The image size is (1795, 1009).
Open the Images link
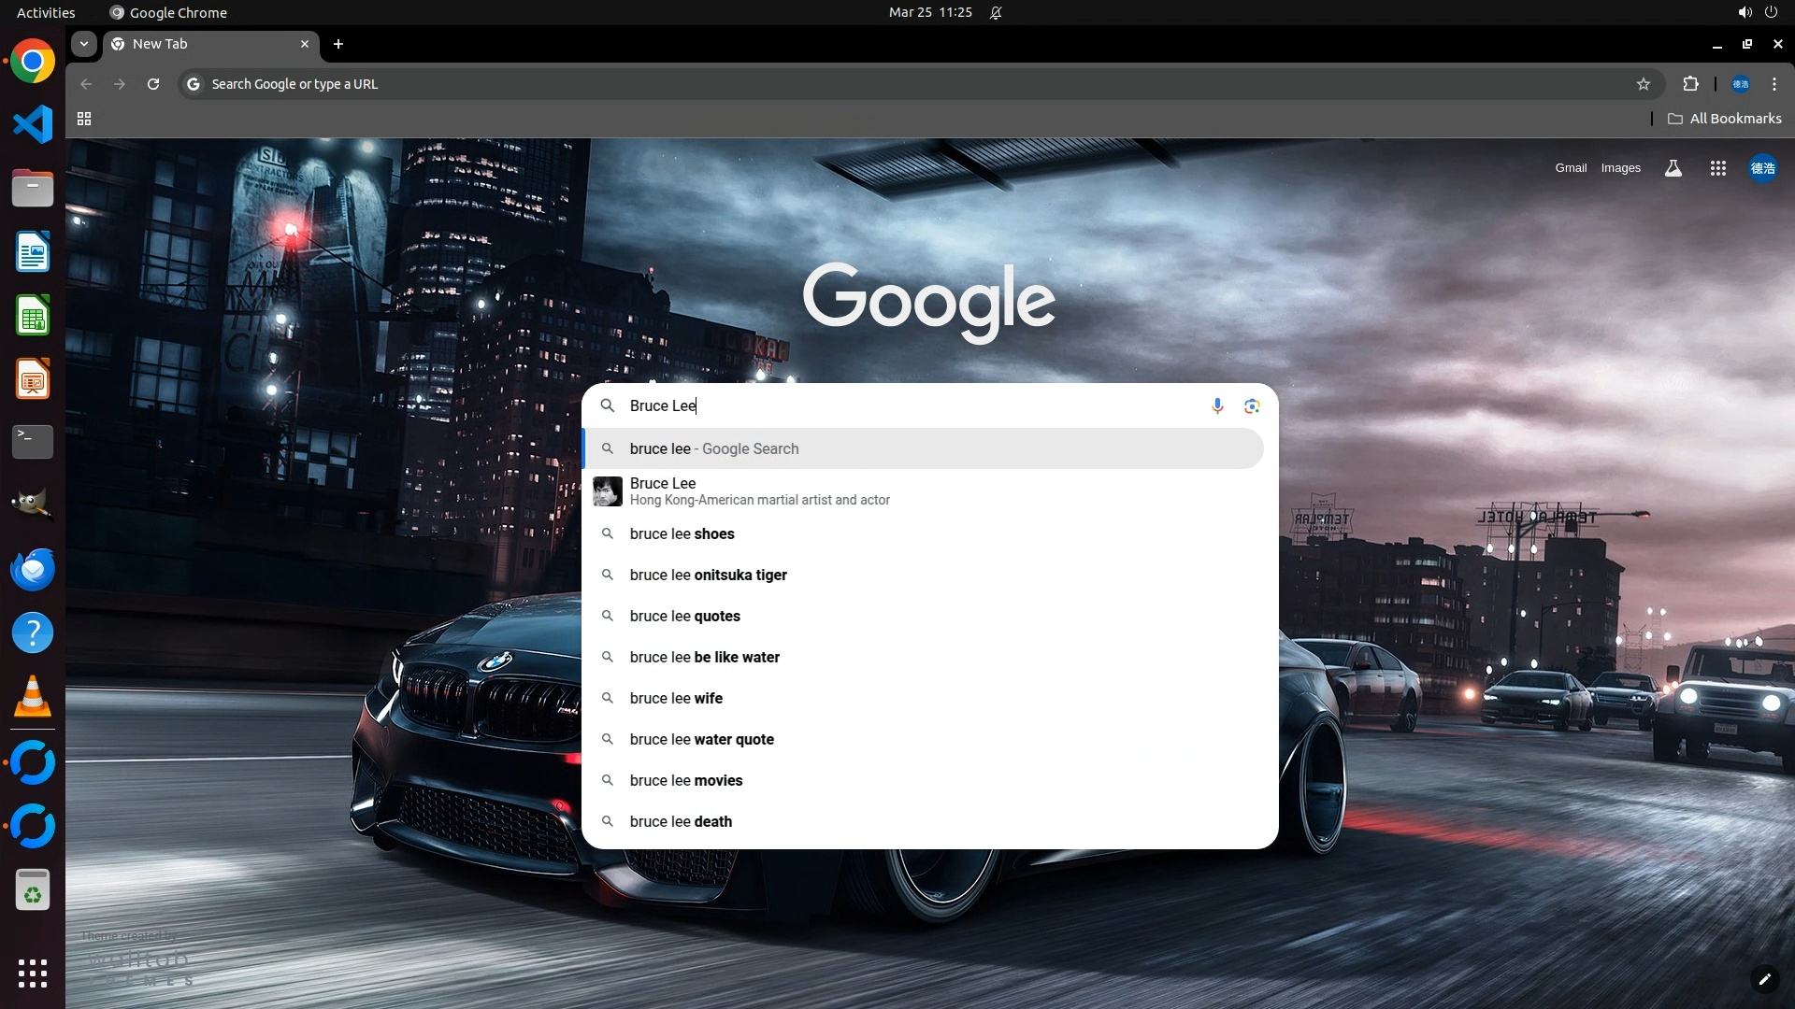coord(1620,168)
